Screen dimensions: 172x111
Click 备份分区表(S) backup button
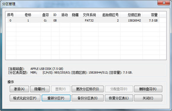point(87,98)
